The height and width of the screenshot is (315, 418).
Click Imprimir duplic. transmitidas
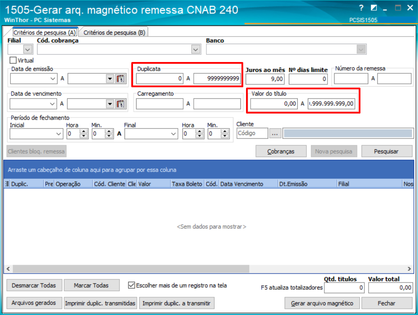pos(100,303)
